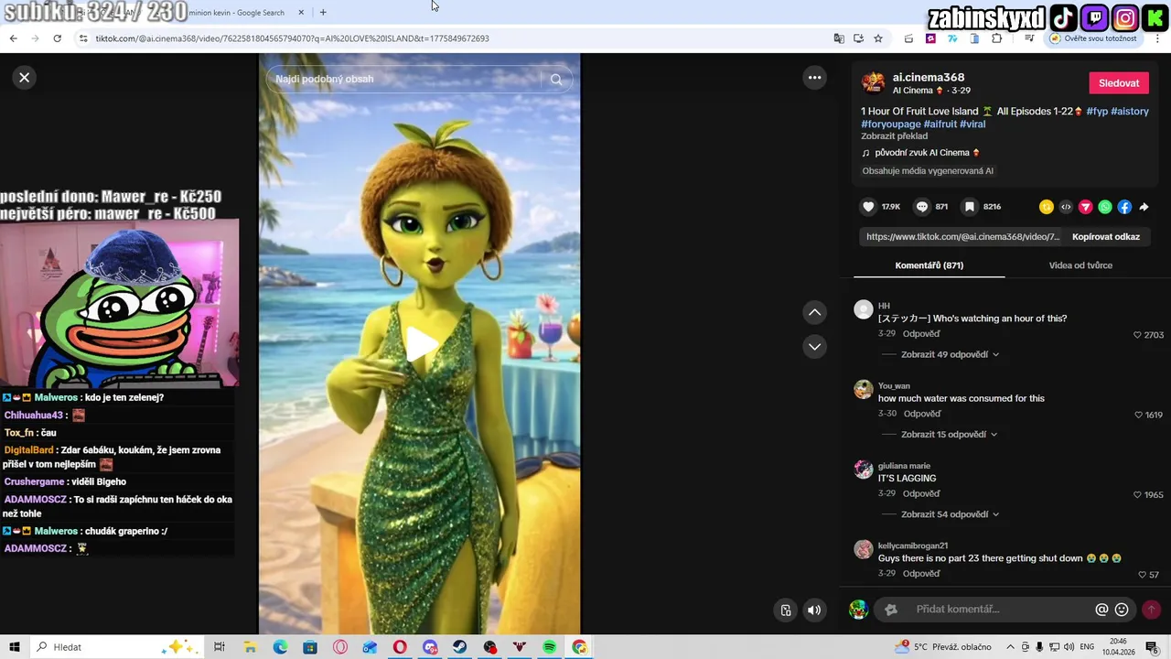Go to next video with down arrow
The height and width of the screenshot is (659, 1171).
pyautogui.click(x=814, y=347)
